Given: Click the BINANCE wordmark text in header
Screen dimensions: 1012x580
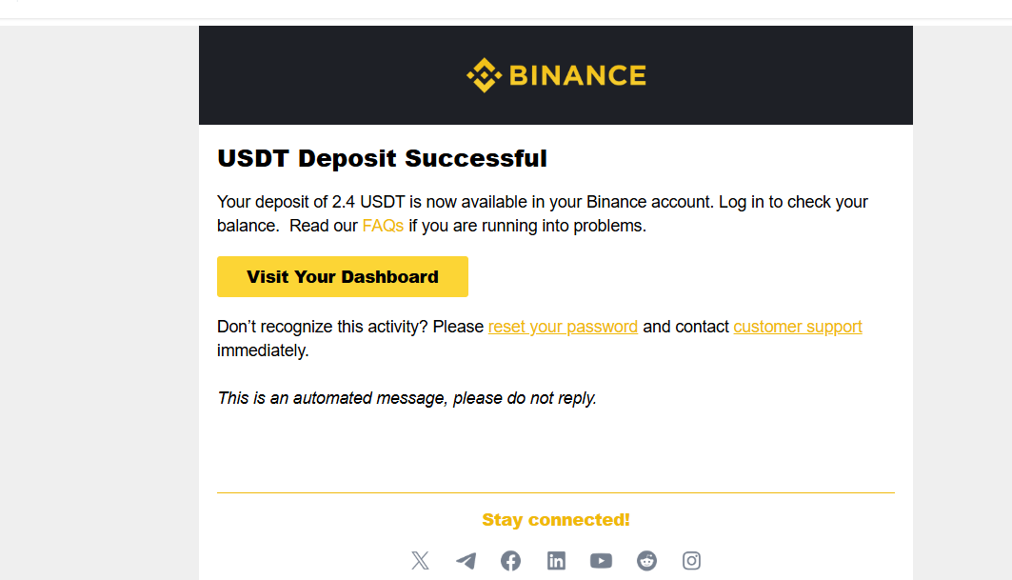Looking at the screenshot, I should 578,75.
